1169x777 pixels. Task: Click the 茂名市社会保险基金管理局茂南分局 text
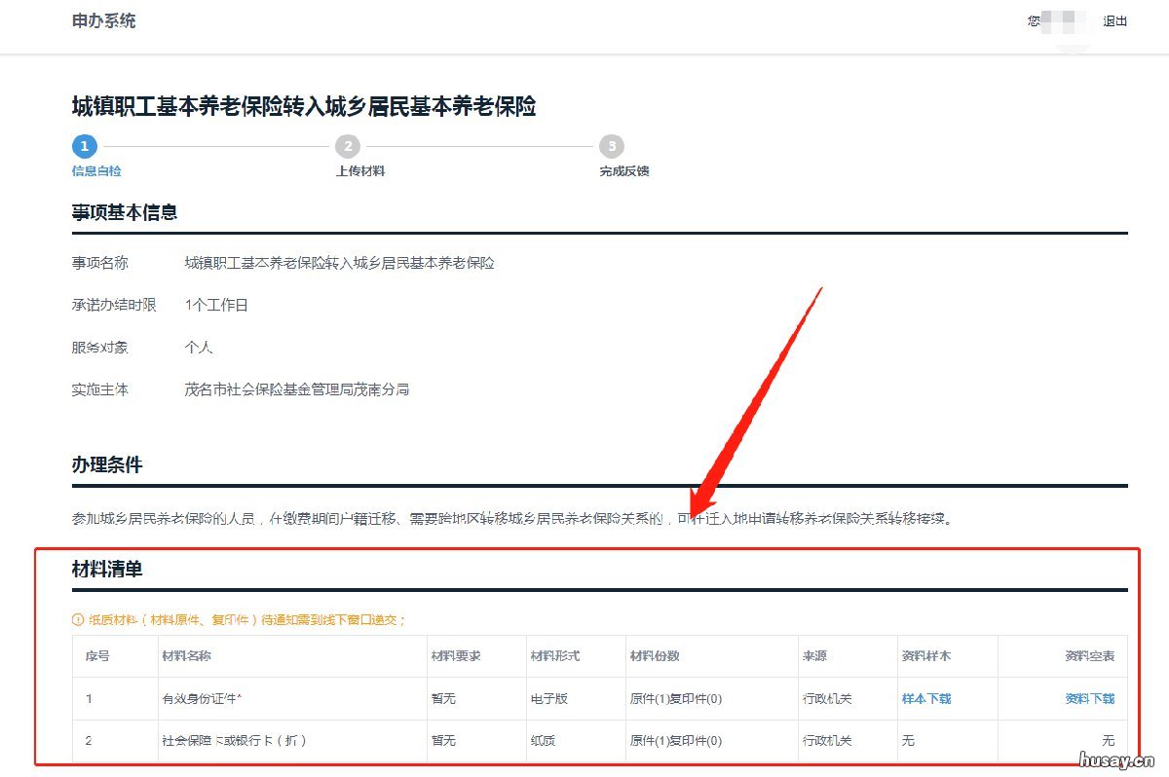click(x=297, y=389)
